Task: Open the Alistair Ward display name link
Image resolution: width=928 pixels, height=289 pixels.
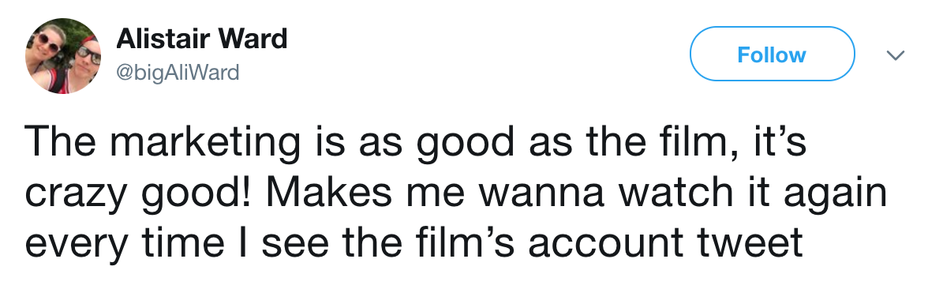Action: [202, 39]
